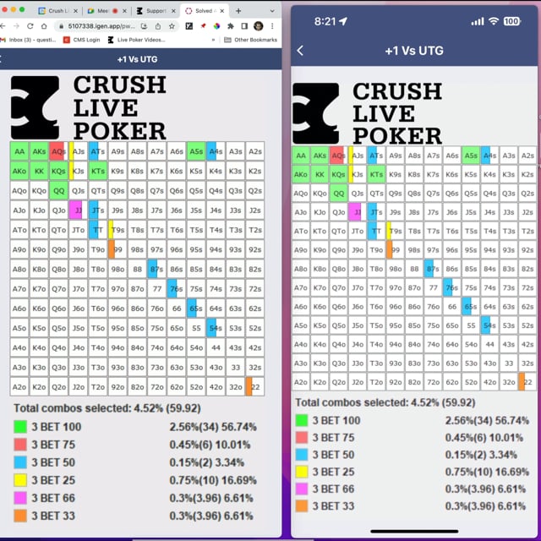This screenshot has width=541, height=541.
Task: Open the Gmail Inbox (3) bookmark
Action: [x=29, y=40]
